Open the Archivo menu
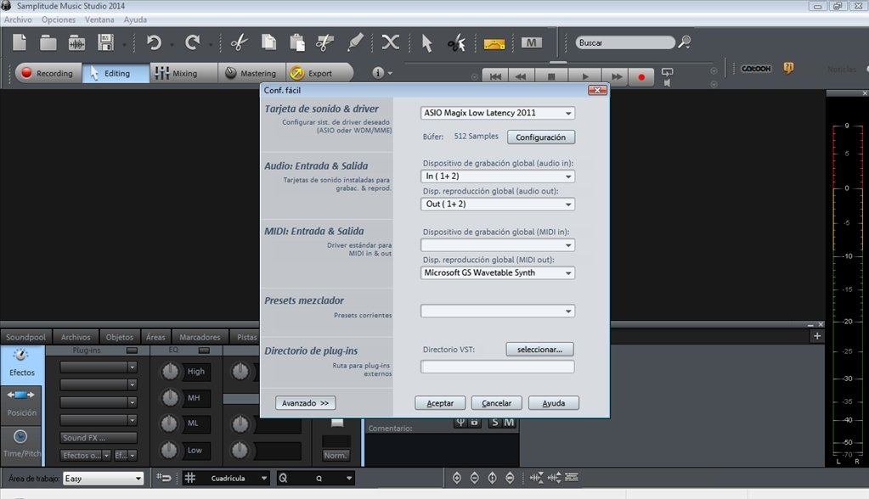The width and height of the screenshot is (869, 499). tap(18, 20)
